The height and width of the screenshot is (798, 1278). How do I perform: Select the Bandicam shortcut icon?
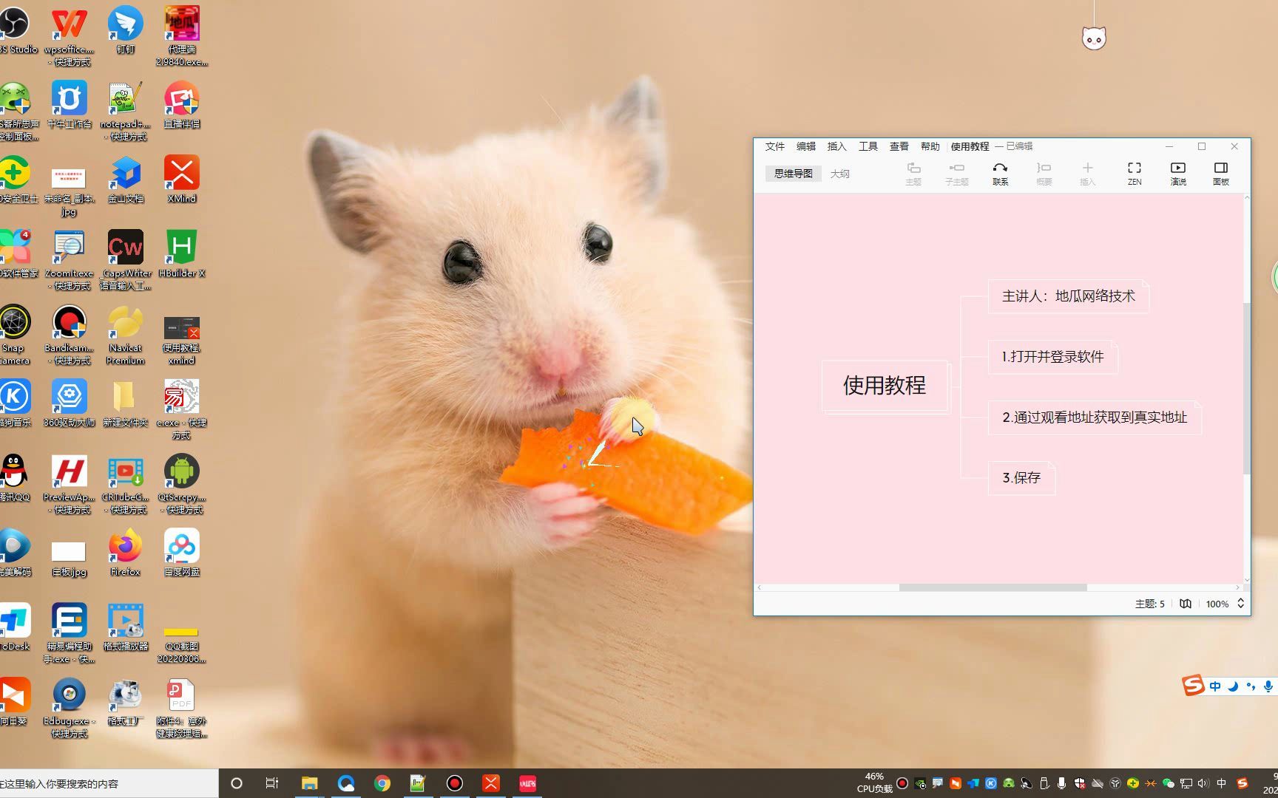coord(70,335)
